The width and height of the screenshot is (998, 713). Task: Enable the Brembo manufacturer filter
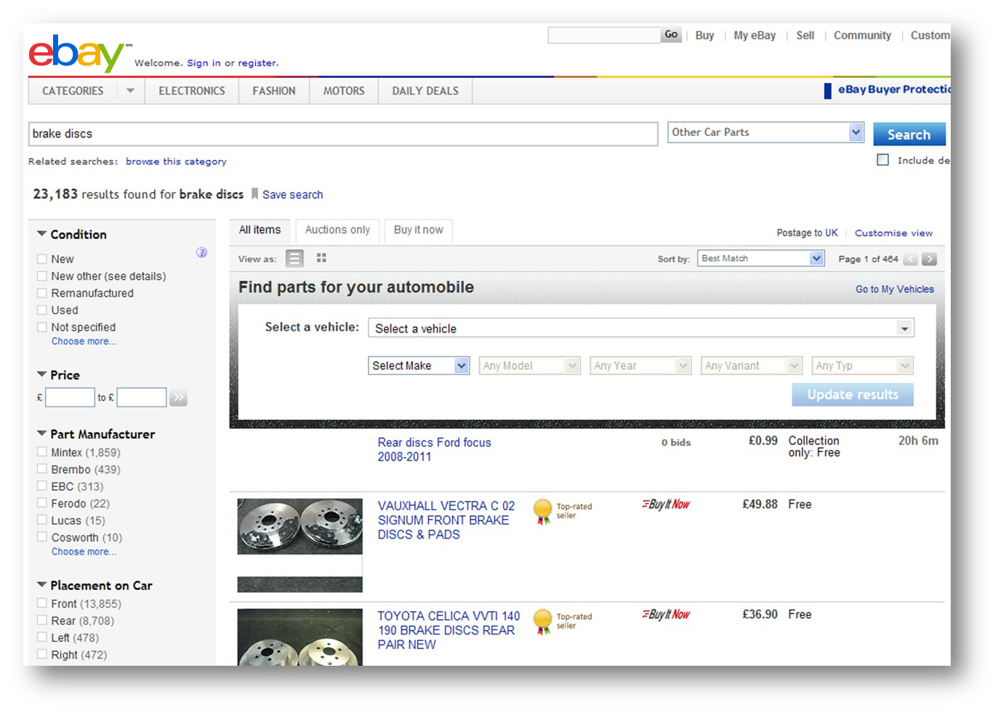pyautogui.click(x=42, y=470)
